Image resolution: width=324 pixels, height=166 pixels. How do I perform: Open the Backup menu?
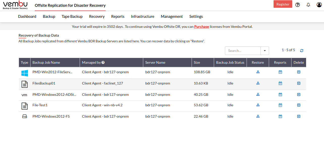click(x=49, y=17)
